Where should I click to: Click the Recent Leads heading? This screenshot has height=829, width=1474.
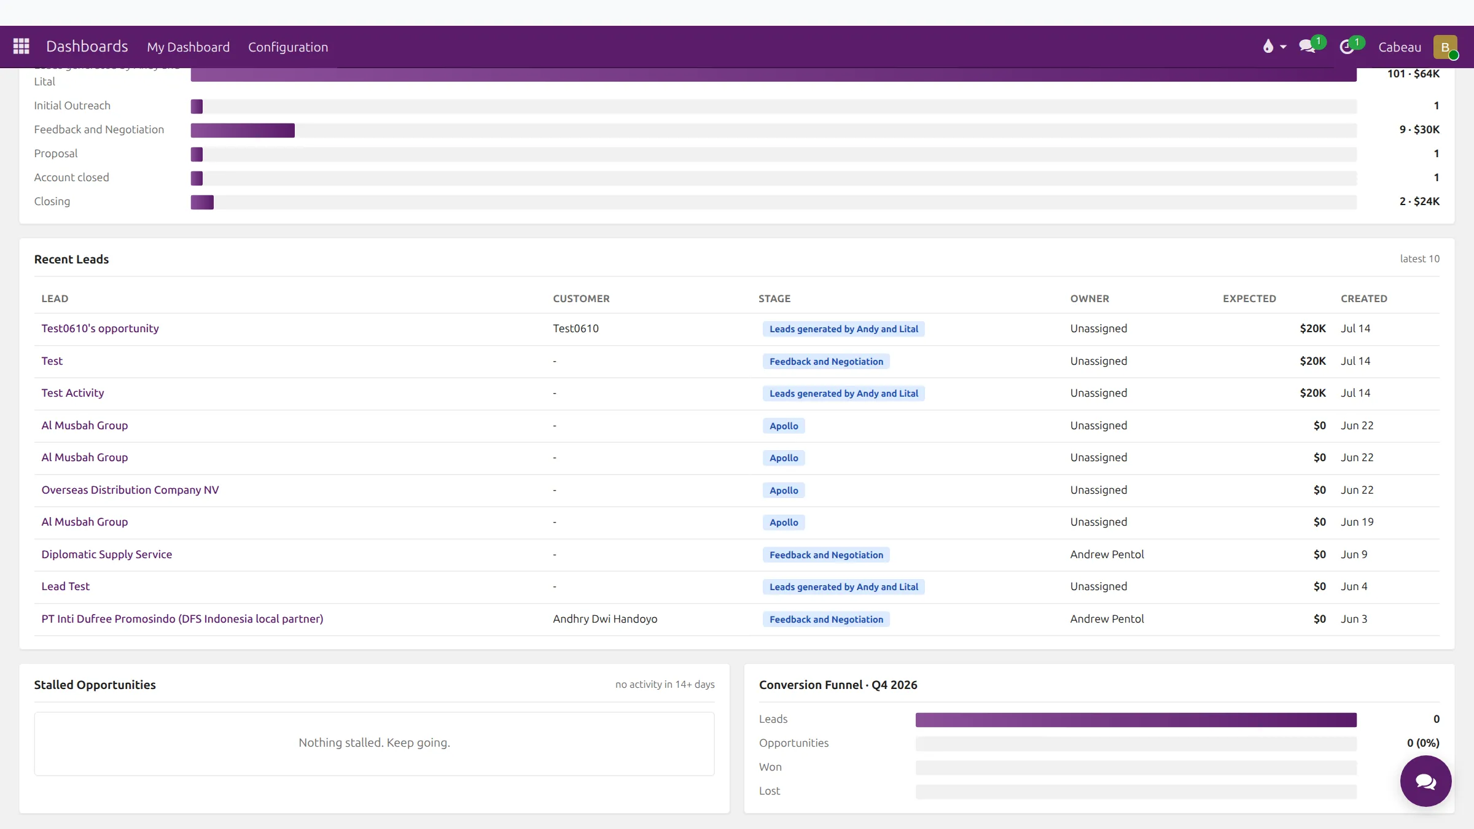[71, 259]
